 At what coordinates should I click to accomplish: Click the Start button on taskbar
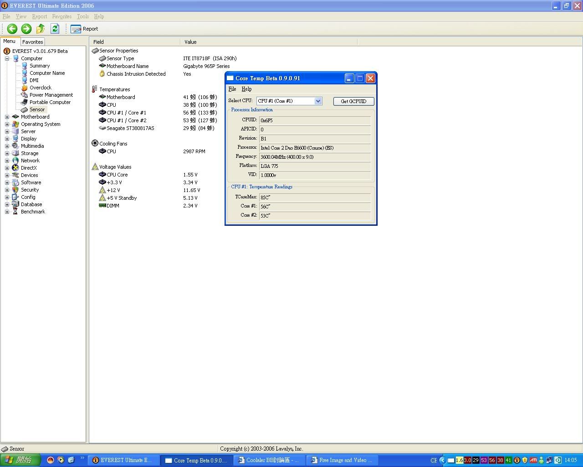[x=20, y=460]
